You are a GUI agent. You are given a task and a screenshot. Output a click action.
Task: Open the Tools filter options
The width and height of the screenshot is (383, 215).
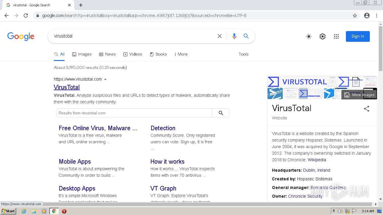pyautogui.click(x=244, y=54)
